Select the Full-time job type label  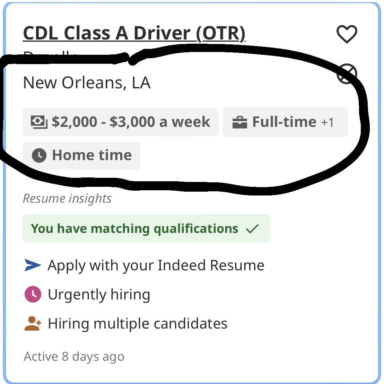click(x=284, y=122)
